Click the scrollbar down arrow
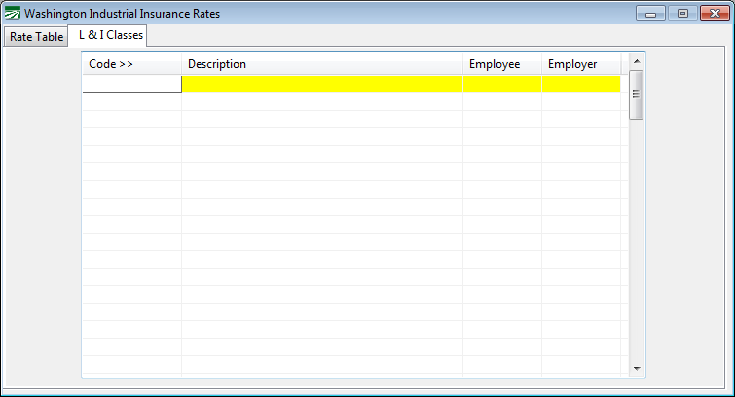 click(x=637, y=369)
